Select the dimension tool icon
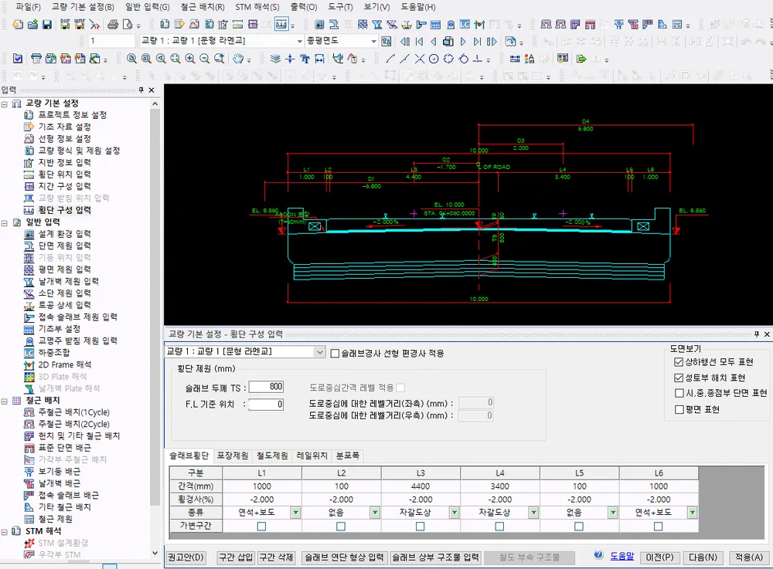This screenshot has width=773, height=569. (319, 59)
